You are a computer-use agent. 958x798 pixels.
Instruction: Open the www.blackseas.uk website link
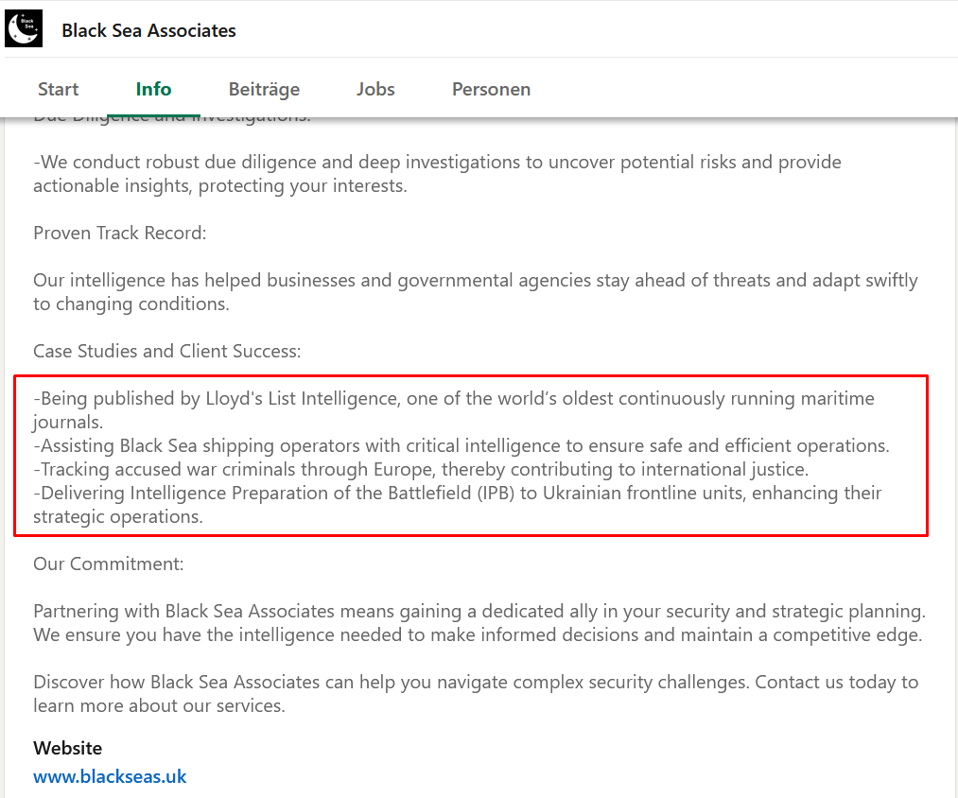[110, 776]
